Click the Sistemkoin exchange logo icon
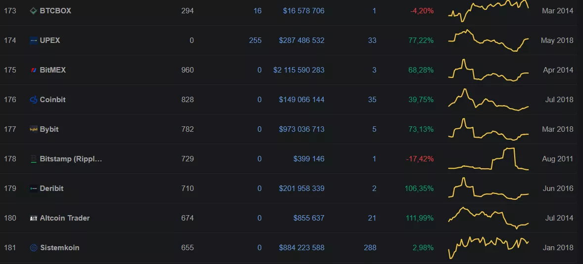Screen dimensions: 583x264 pyautogui.click(x=34, y=248)
